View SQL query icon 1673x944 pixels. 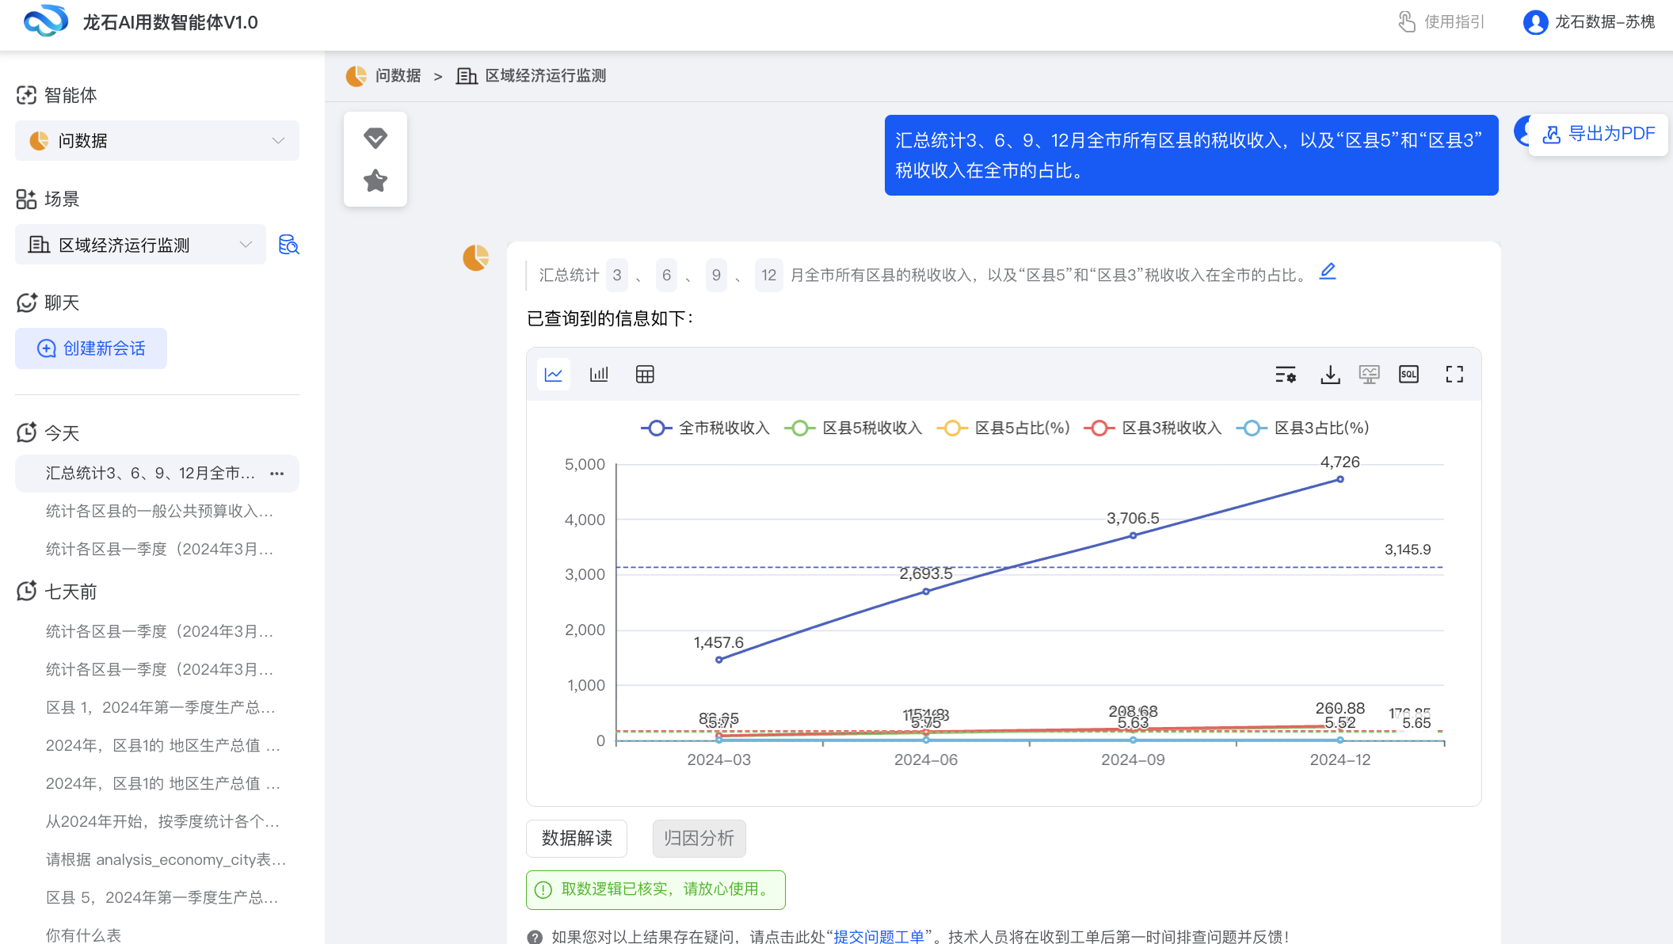(x=1408, y=375)
